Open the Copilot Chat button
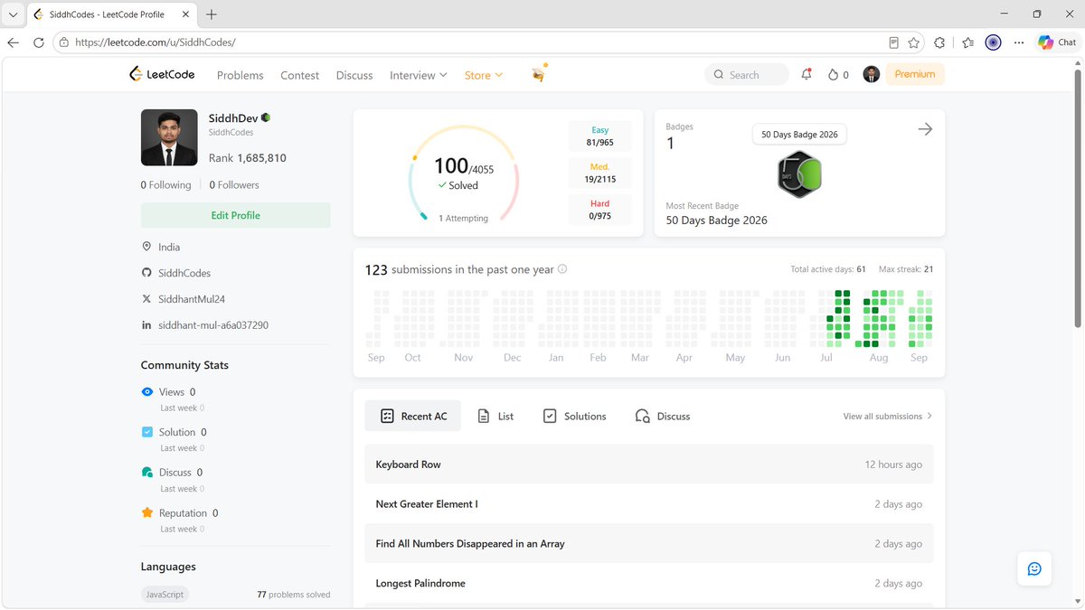 coord(1057,42)
